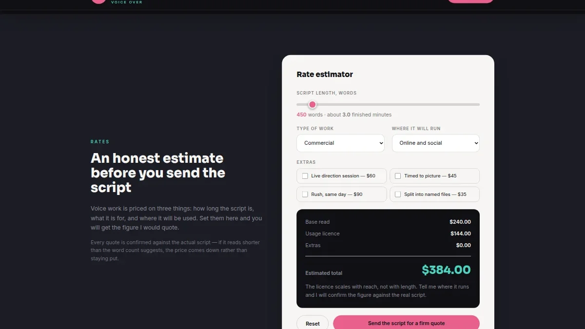Click the EXTRAS section label

pyautogui.click(x=306, y=162)
